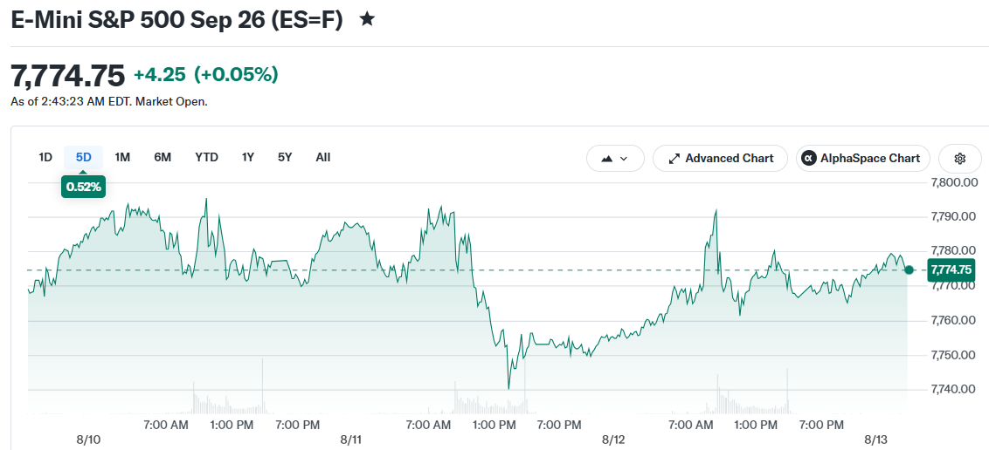This screenshot has width=989, height=450.
Task: Open chart settings gear icon
Action: click(960, 159)
